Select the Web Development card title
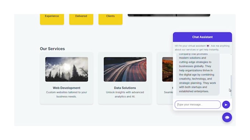Image resolution: width=250 pixels, height=140 pixels. [67, 88]
